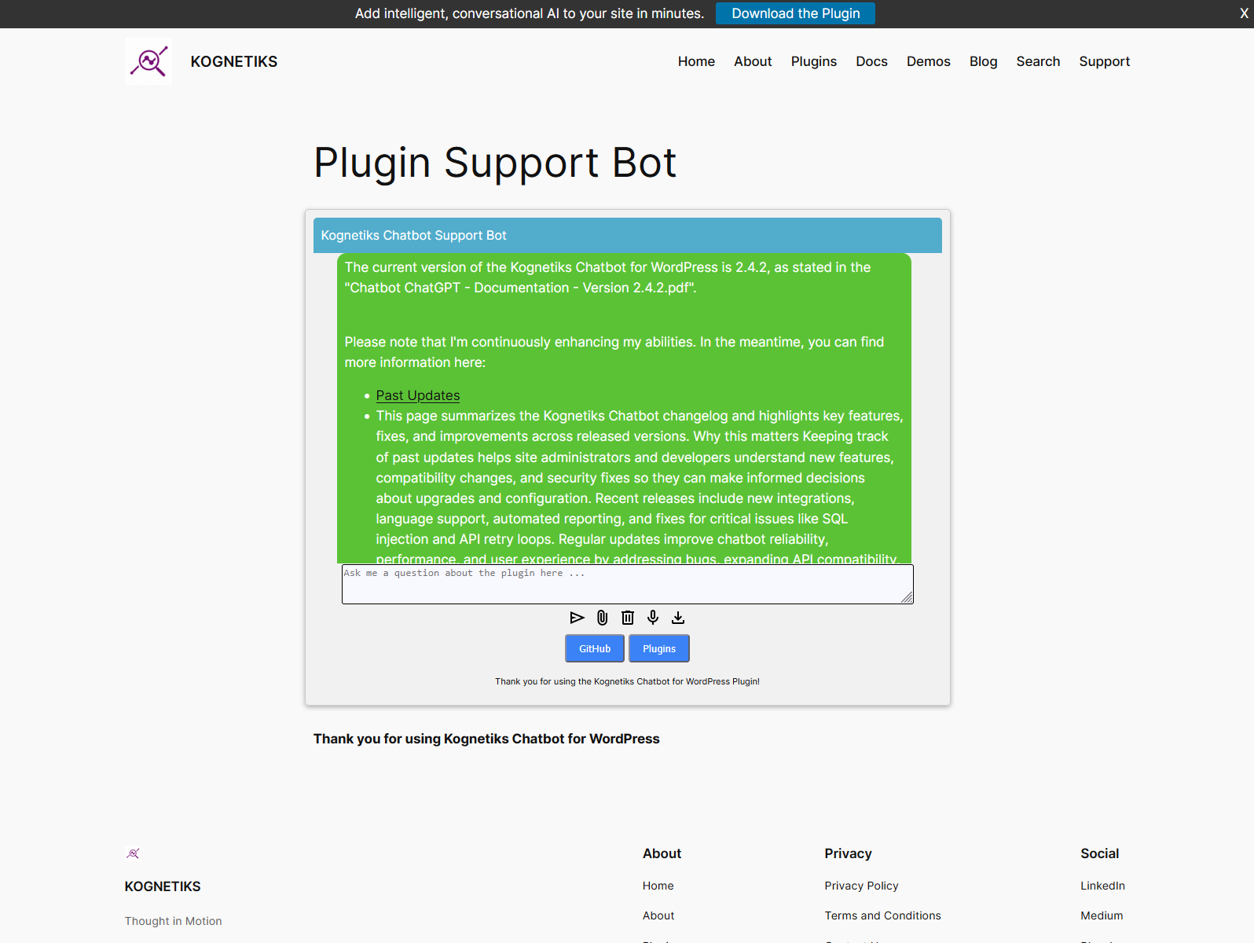Click the 'Thank you for using Kognetiks Chatbot' line
The width and height of the screenshot is (1254, 943).
coord(486,739)
